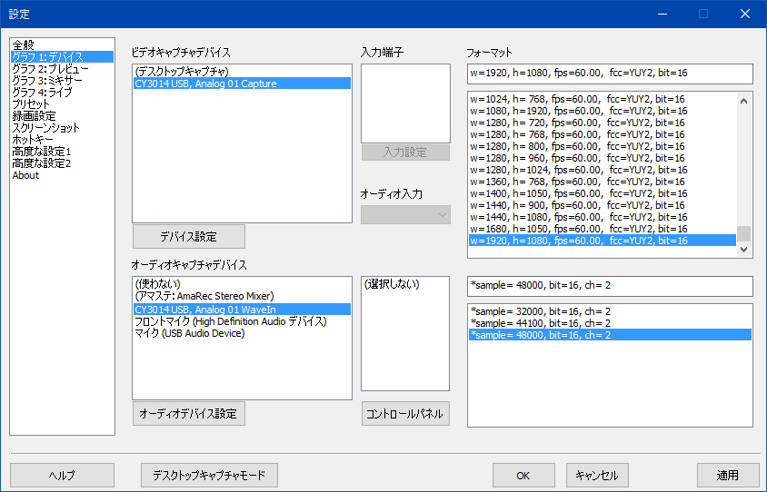Choose w=1920, h=1080 format in list
767x492 pixels.
603,241
